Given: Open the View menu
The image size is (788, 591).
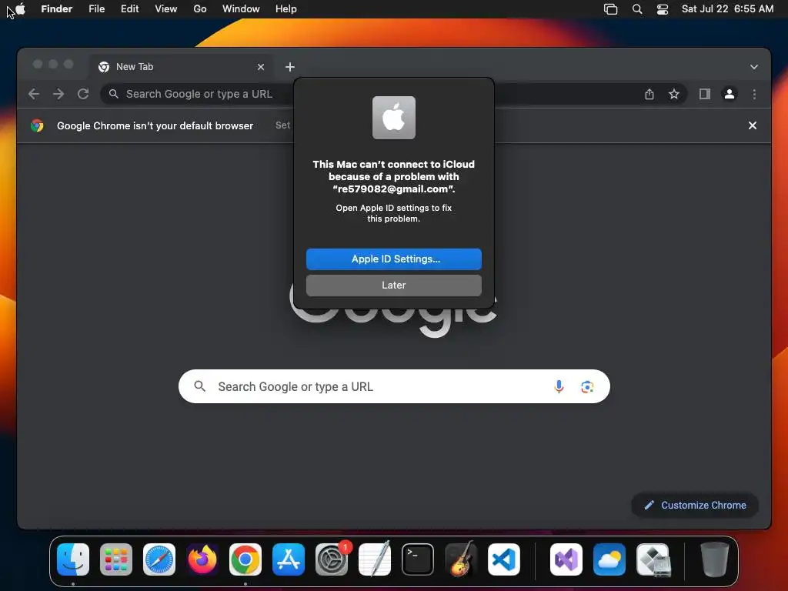Looking at the screenshot, I should tap(166, 8).
